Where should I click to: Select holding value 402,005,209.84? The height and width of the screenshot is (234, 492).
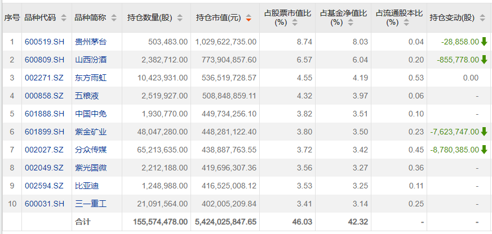click(229, 204)
